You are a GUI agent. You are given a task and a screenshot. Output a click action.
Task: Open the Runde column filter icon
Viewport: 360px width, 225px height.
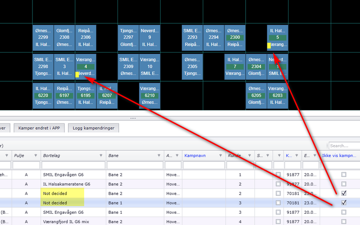pos(249,155)
